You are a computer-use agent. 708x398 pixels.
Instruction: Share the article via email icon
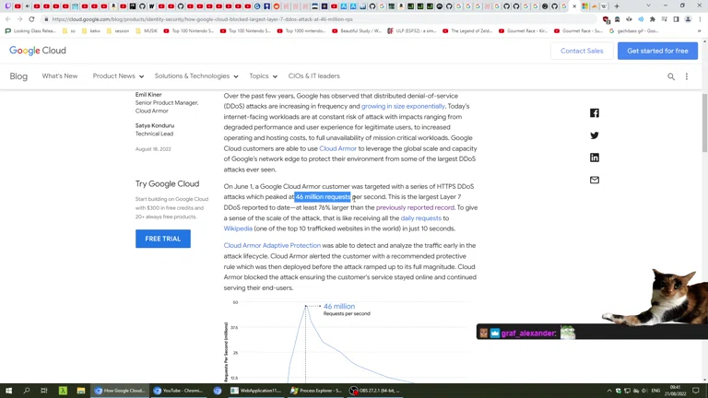pyautogui.click(x=594, y=181)
